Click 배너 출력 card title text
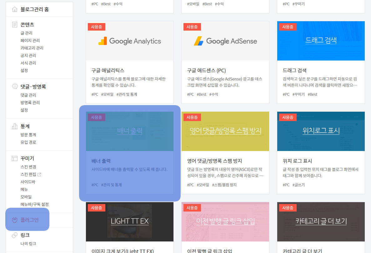The height and width of the screenshot is (253, 371). coord(101,161)
